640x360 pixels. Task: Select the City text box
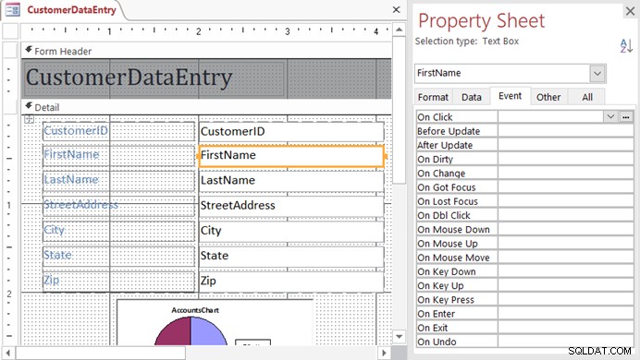[291, 231]
